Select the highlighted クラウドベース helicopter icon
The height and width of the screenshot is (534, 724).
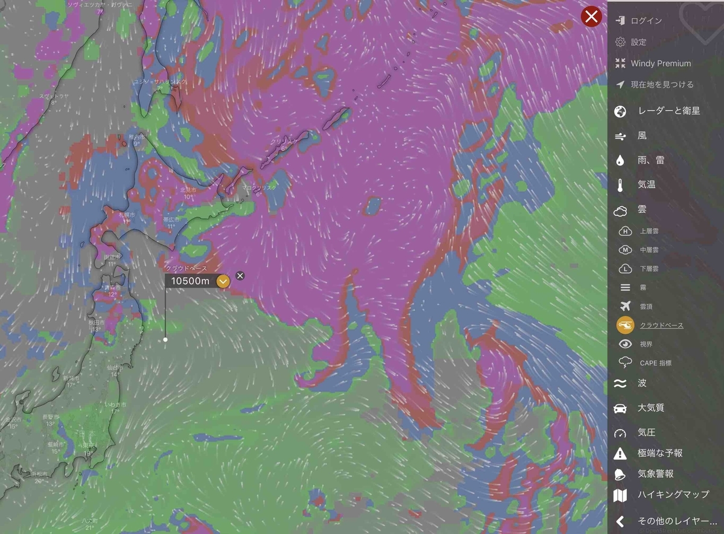point(626,325)
